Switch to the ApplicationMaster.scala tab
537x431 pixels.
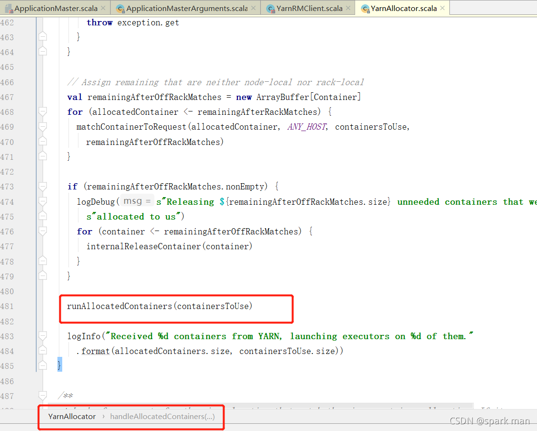point(56,8)
